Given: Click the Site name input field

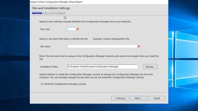Looking at the screenshot, I should (102, 46).
